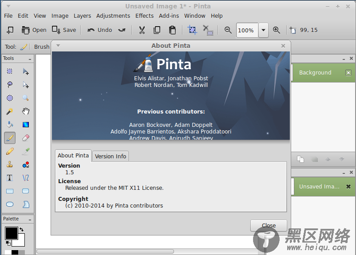
Task: Select the Rectangle Select tool
Action: (9, 71)
